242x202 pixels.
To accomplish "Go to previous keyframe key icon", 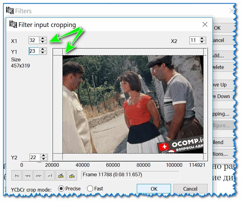I will [61, 175].
